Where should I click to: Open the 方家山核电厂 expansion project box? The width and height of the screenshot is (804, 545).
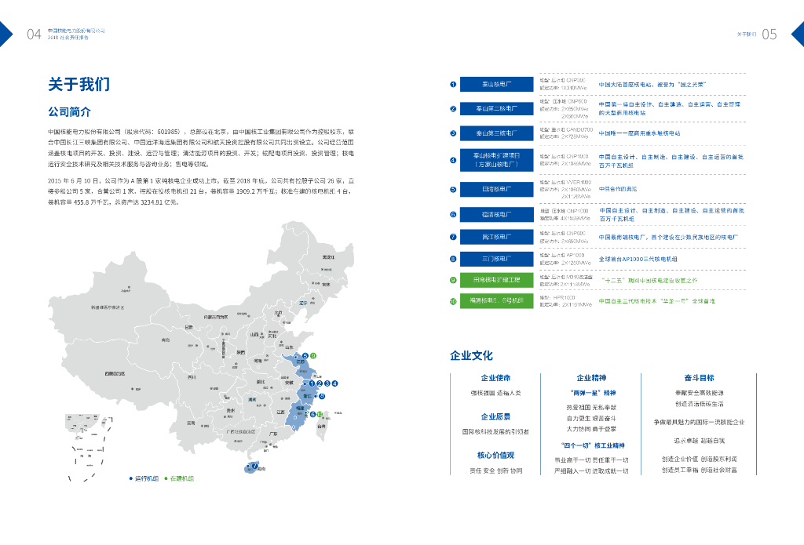point(496,160)
